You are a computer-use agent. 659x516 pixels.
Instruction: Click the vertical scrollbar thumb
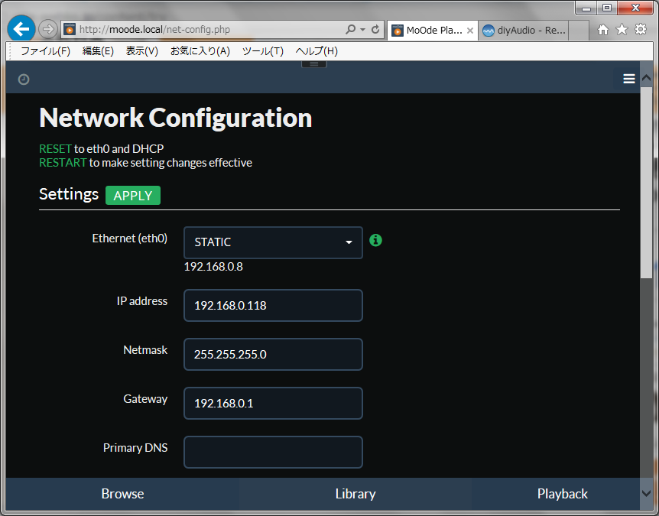647,183
